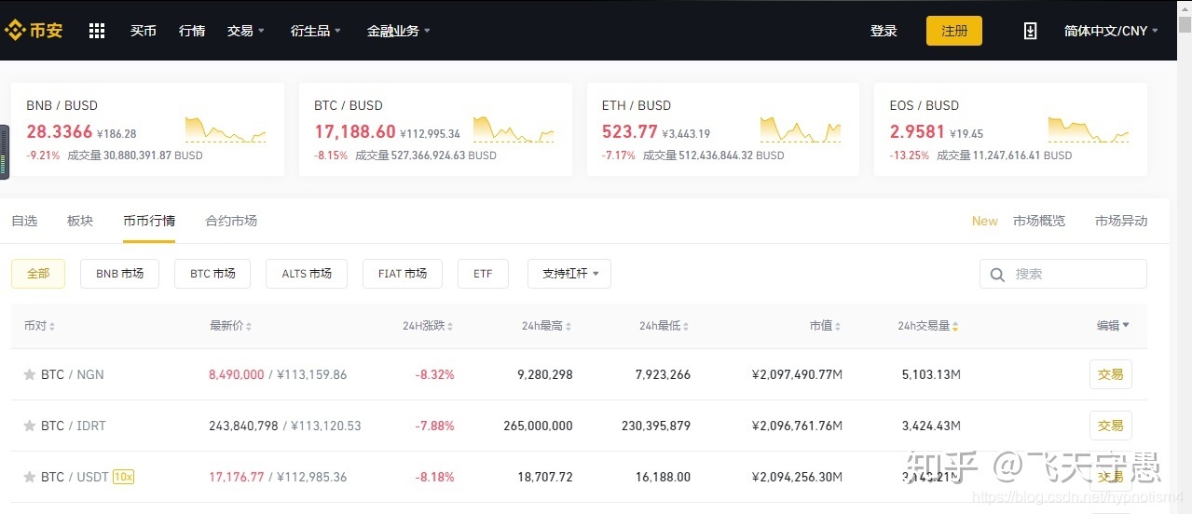The width and height of the screenshot is (1192, 514).
Task: Click the search magnifier icon
Action: [x=997, y=275]
